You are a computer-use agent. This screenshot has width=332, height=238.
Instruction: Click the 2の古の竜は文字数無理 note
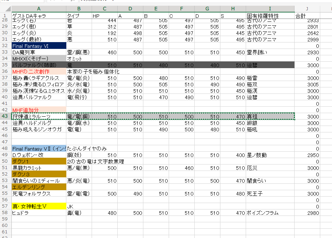click(x=96, y=161)
